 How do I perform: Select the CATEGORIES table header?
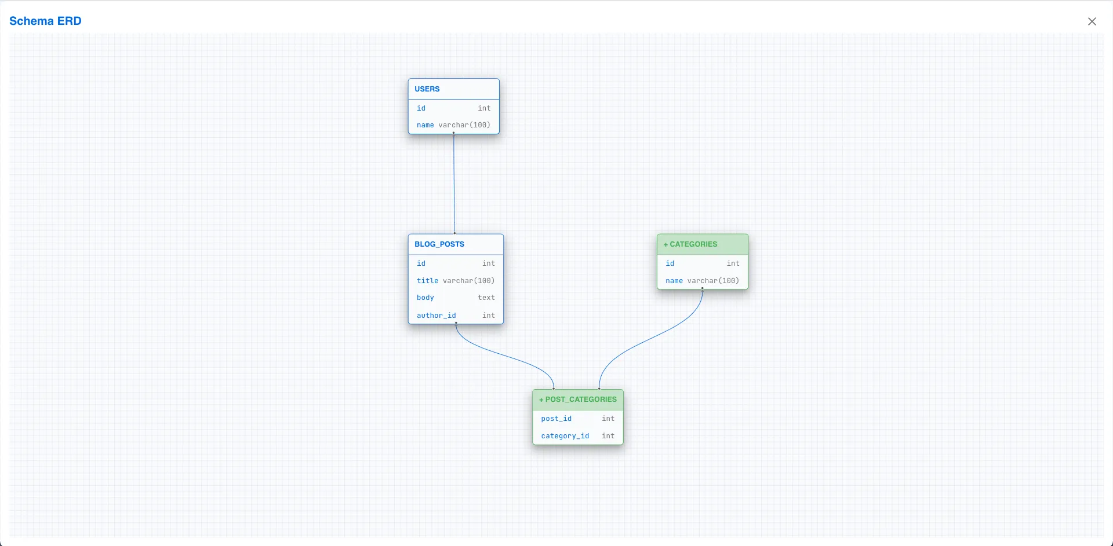(703, 244)
